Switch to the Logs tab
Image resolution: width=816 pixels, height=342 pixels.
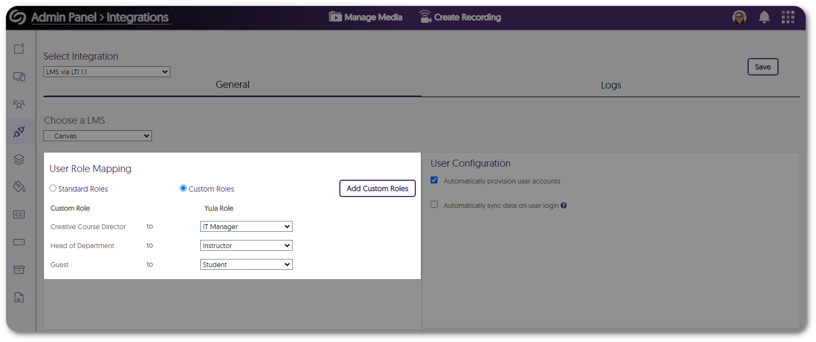[610, 85]
